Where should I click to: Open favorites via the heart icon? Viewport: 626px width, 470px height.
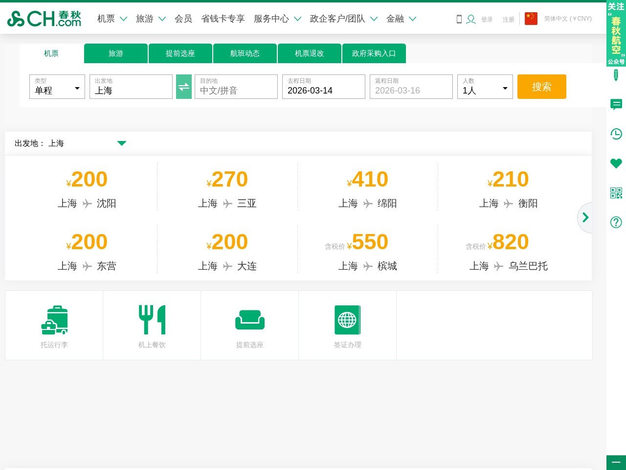pos(616,163)
